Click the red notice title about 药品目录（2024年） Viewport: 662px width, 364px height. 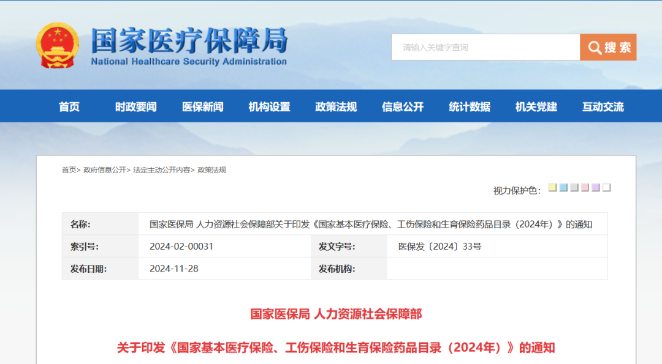pyautogui.click(x=336, y=348)
